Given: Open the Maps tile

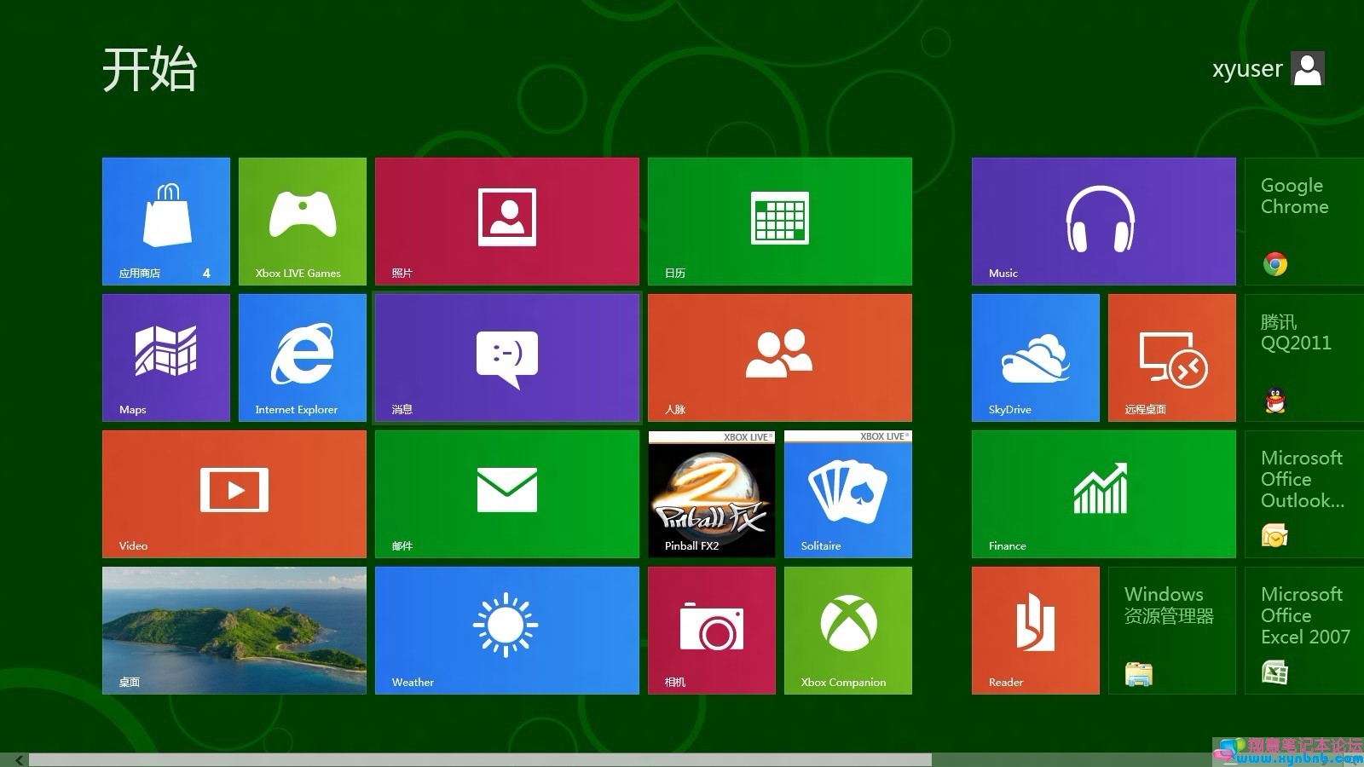Looking at the screenshot, I should 166,358.
